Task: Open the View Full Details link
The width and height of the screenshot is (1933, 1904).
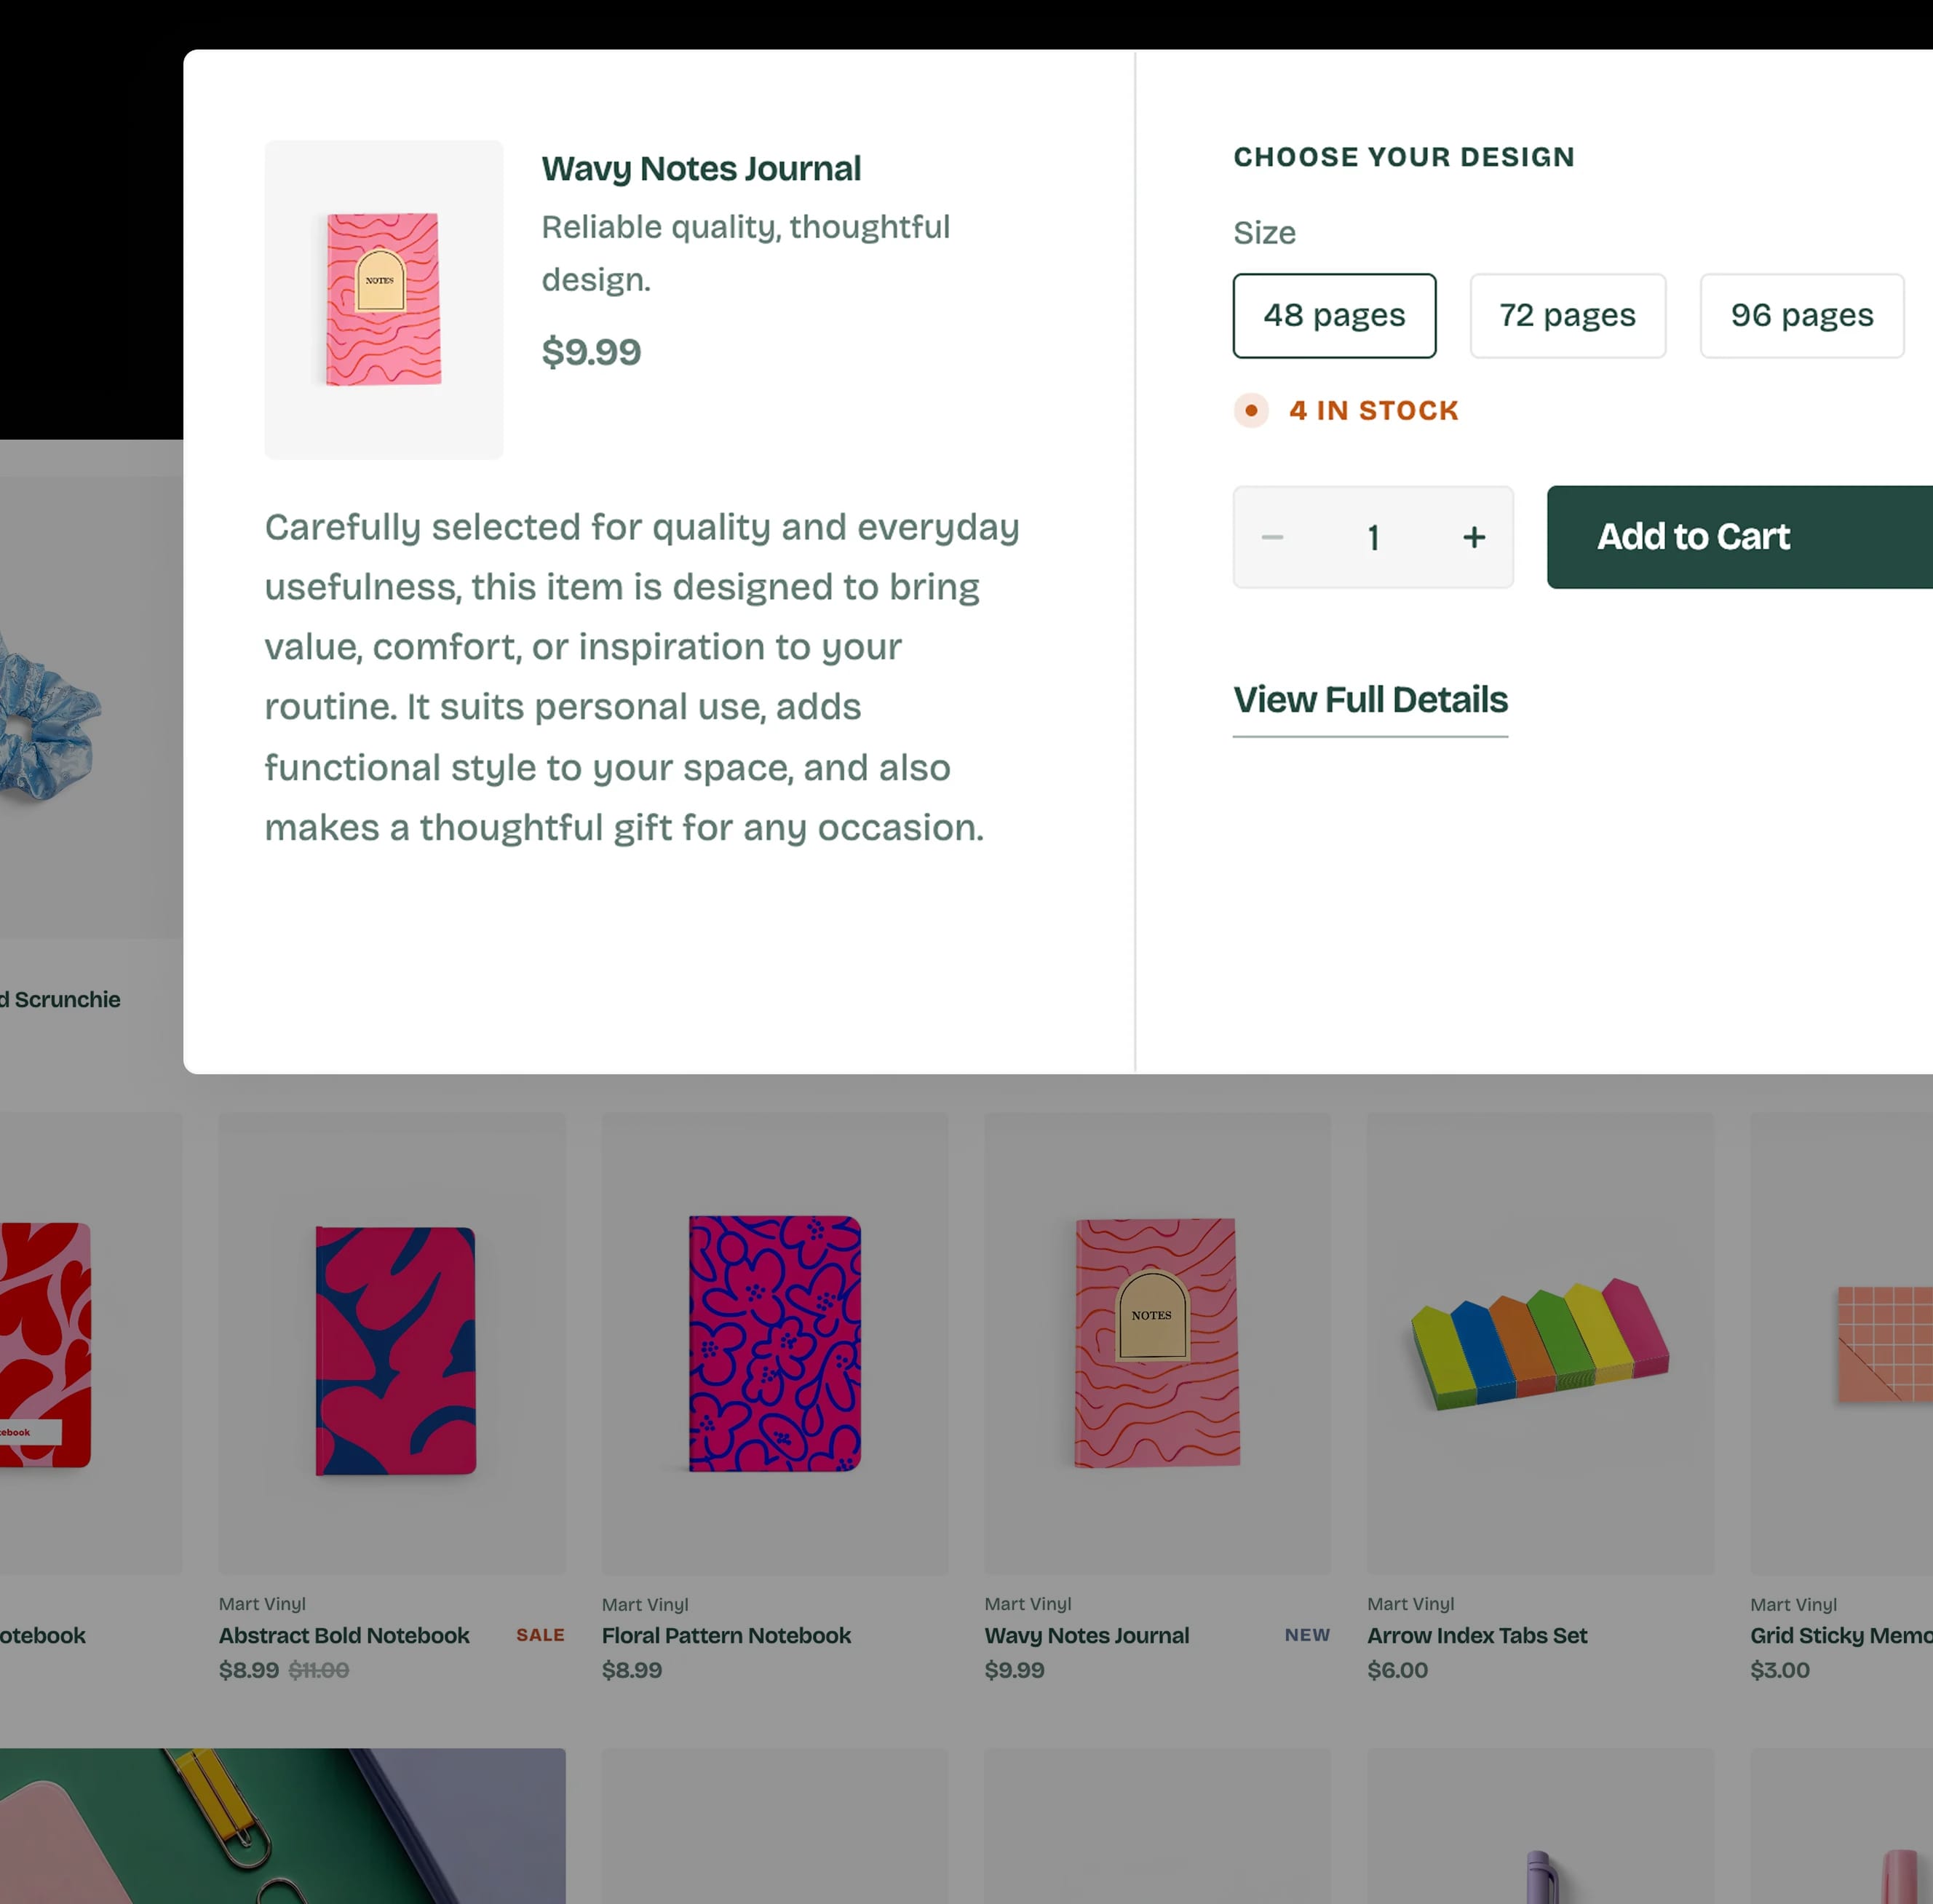Action: tap(1370, 700)
